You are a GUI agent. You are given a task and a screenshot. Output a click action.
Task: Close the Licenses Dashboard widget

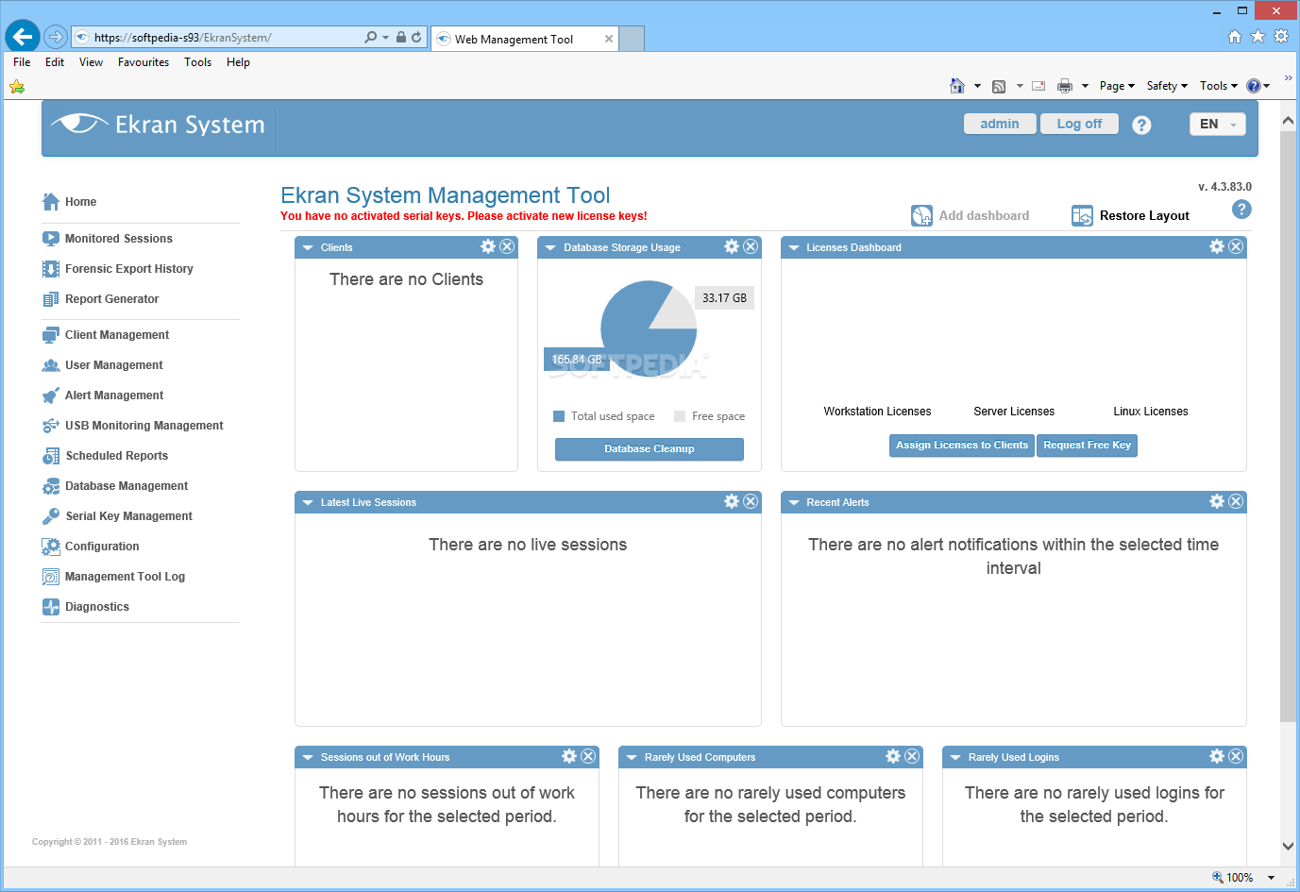pyautogui.click(x=1236, y=246)
